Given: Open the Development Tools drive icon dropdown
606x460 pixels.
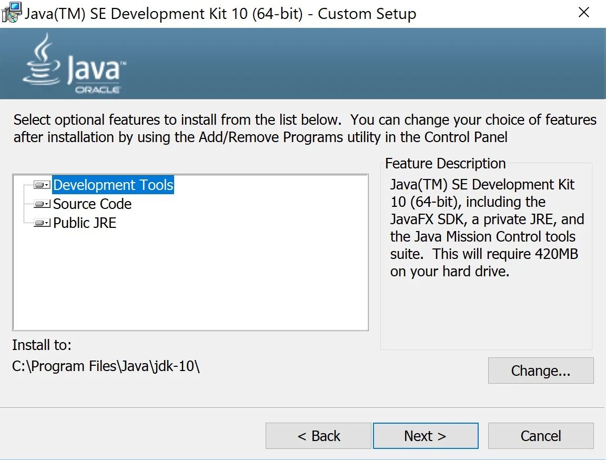Looking at the screenshot, I should tap(42, 185).
